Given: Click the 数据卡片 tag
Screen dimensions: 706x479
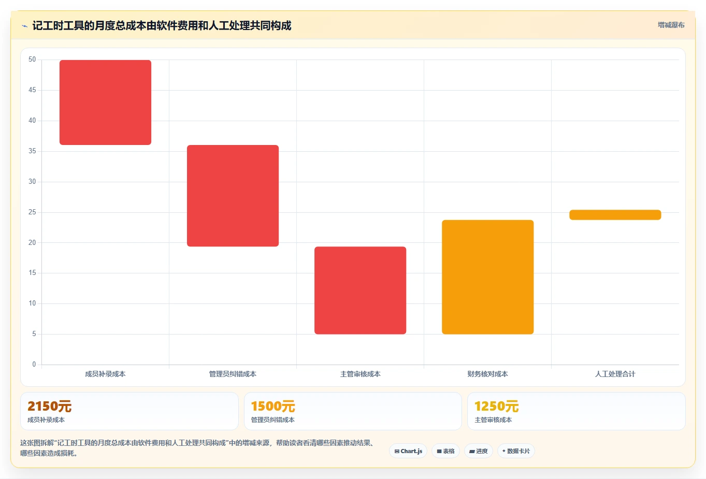Looking at the screenshot, I should tap(516, 451).
